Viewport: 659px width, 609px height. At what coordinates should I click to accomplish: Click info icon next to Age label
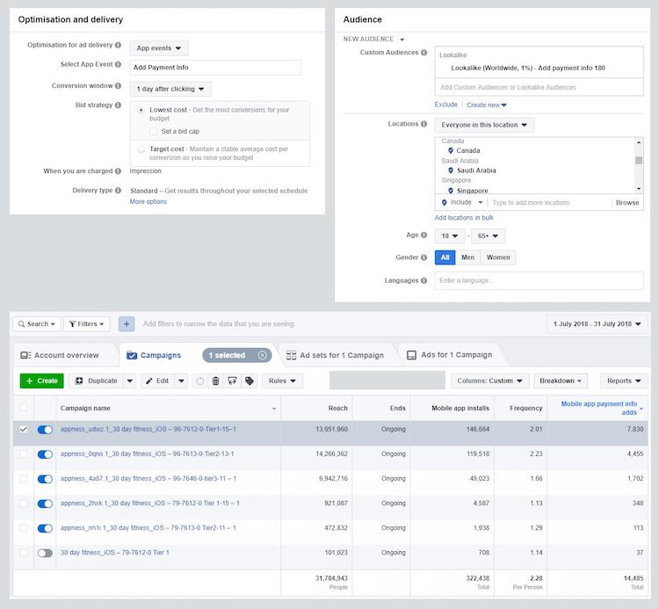[x=424, y=235]
